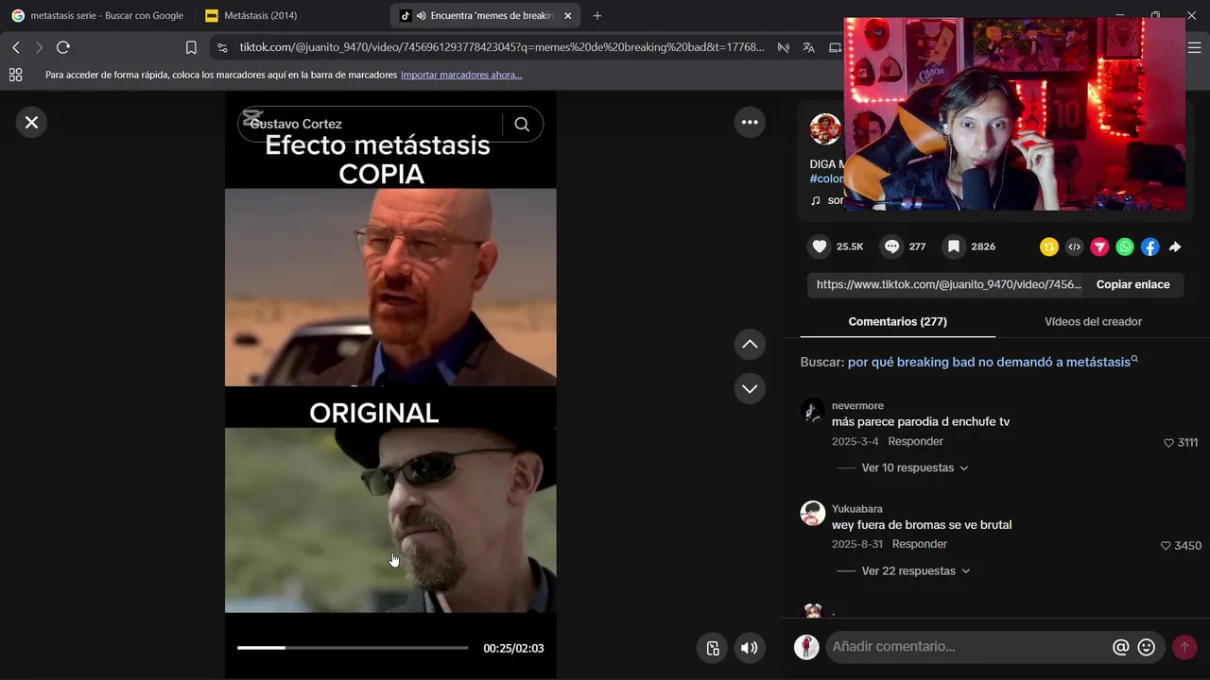Screen dimensions: 1210x680
Task: Bookmark this page in browser toolbar
Action: pos(191,47)
